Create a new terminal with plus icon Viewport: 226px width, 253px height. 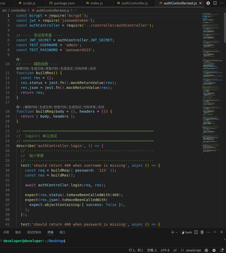tap(172, 232)
